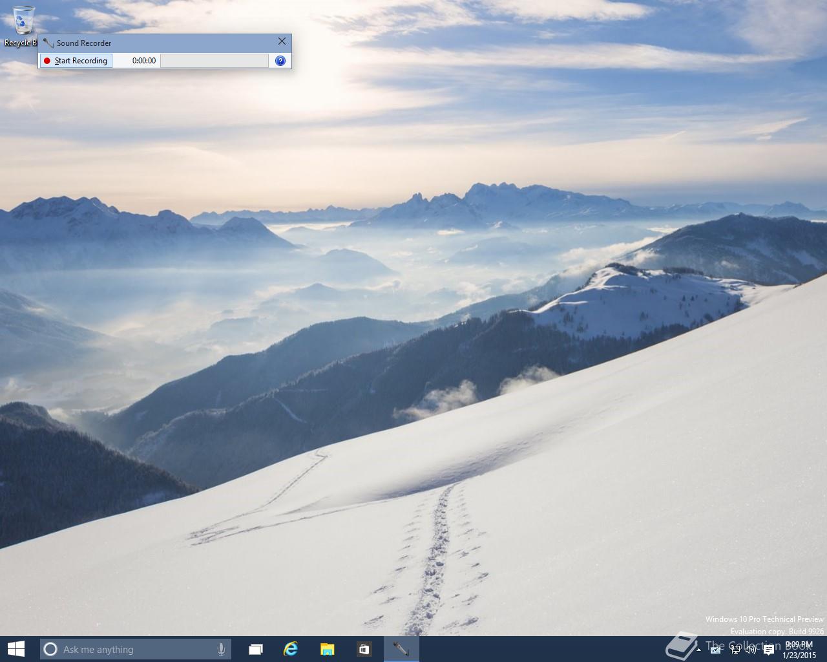
Task: Click the 0:00:00 recording timer
Action: click(x=144, y=61)
